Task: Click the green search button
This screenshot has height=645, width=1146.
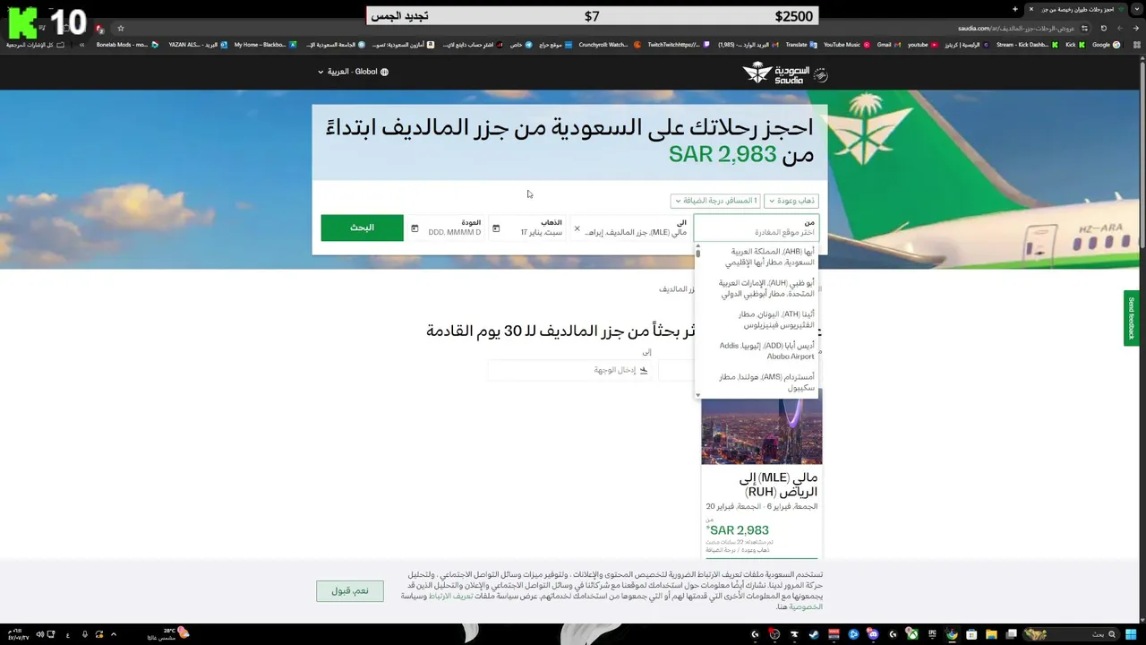Action: tap(362, 228)
